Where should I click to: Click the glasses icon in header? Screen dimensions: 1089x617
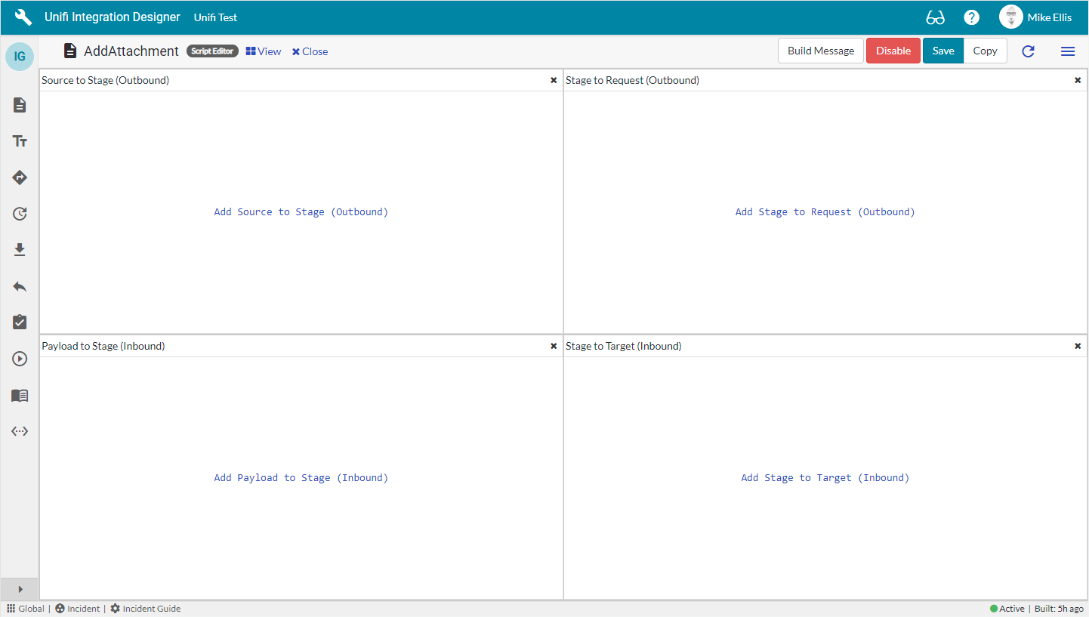[935, 17]
